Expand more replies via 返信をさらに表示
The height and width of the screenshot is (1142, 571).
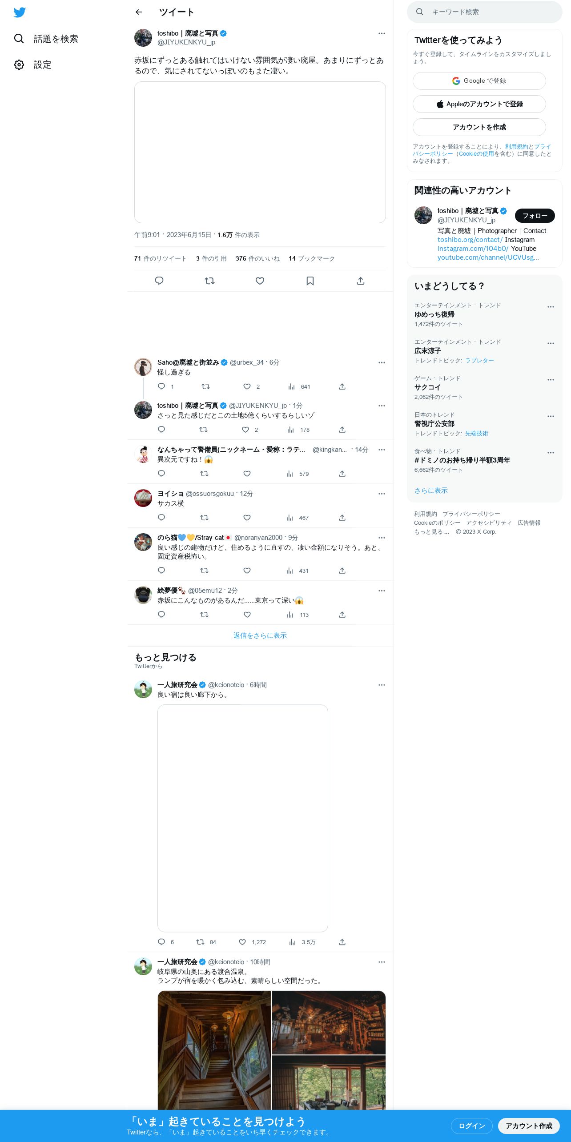(260, 635)
